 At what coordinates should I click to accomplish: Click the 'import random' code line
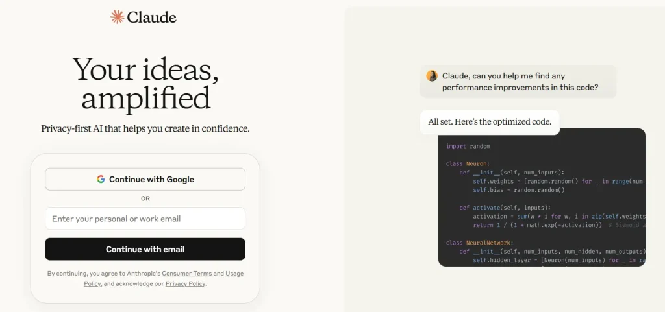click(468, 146)
